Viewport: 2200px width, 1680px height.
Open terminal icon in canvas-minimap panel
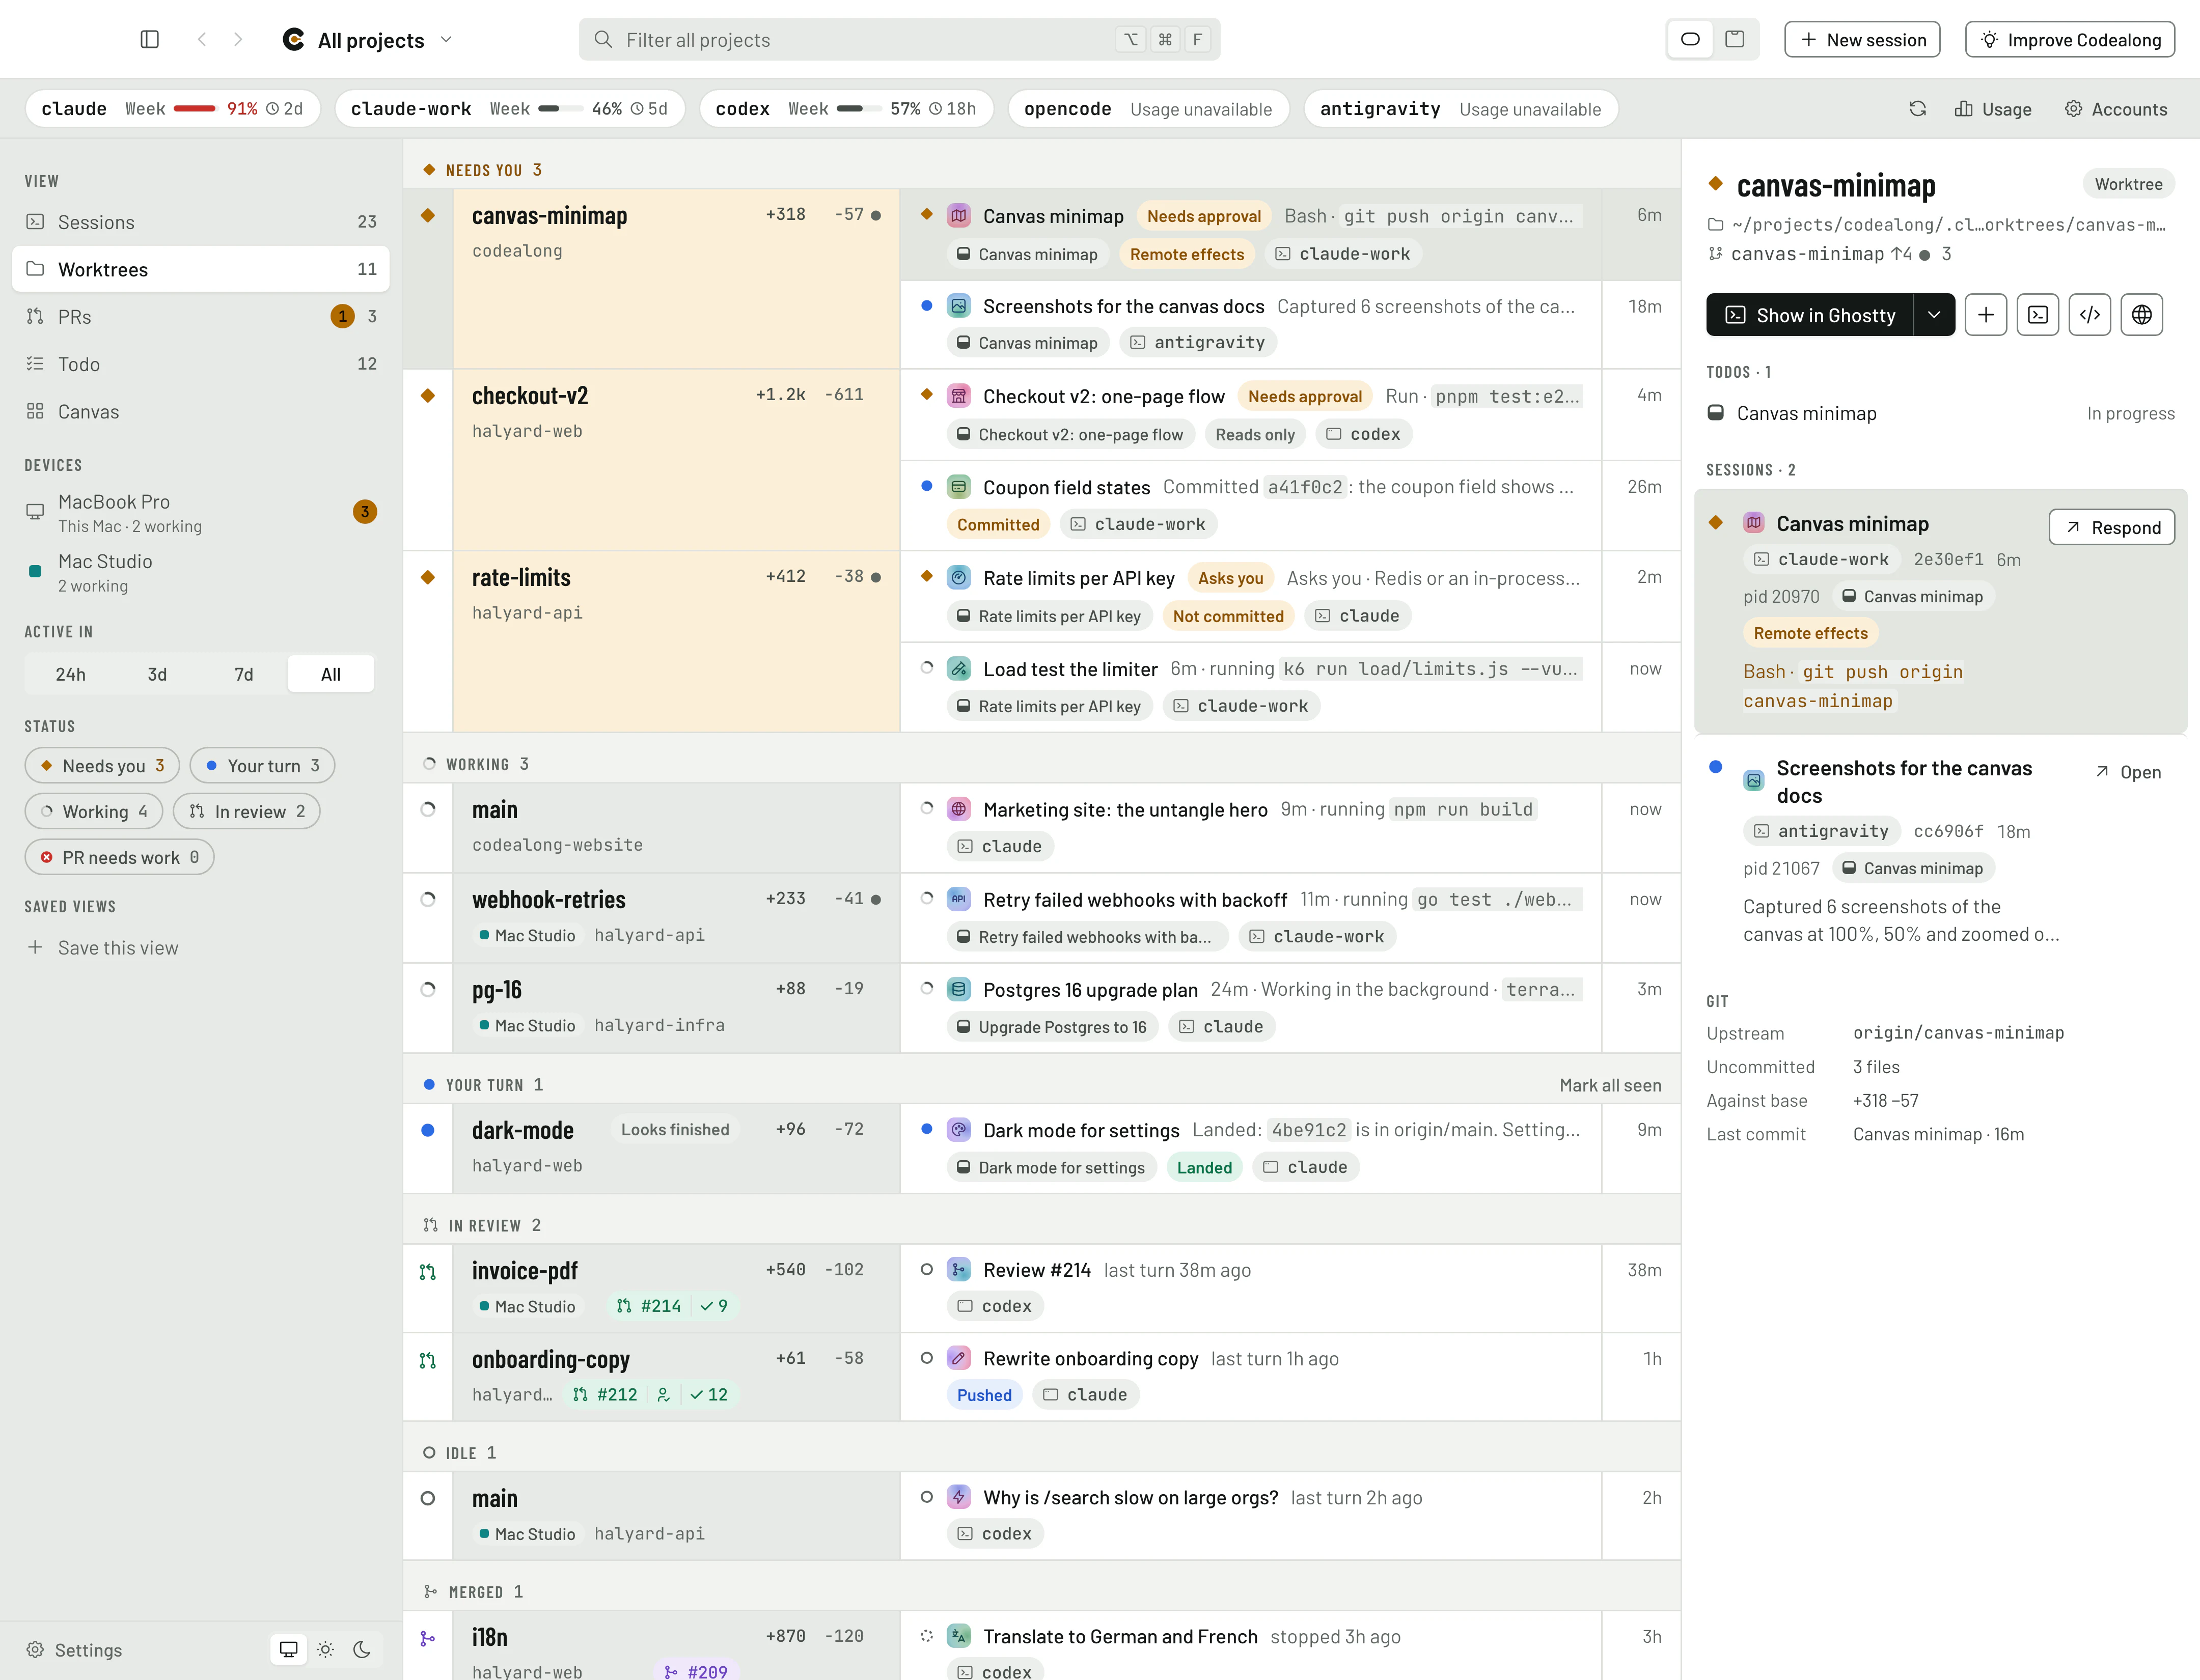click(2037, 315)
